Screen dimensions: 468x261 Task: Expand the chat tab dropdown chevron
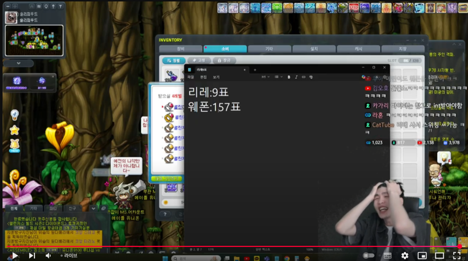pyautogui.click(x=94, y=208)
